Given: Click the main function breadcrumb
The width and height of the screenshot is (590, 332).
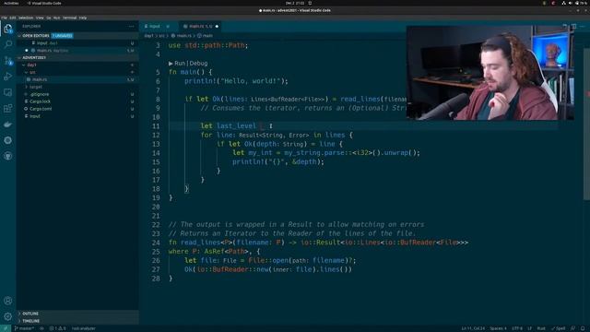Looking at the screenshot, I should pos(205,36).
